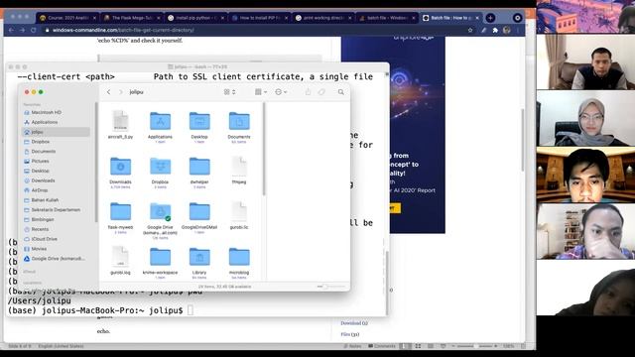Select Macintosh HD in Finder sidebar
The height and width of the screenshot is (357, 635).
coord(47,112)
